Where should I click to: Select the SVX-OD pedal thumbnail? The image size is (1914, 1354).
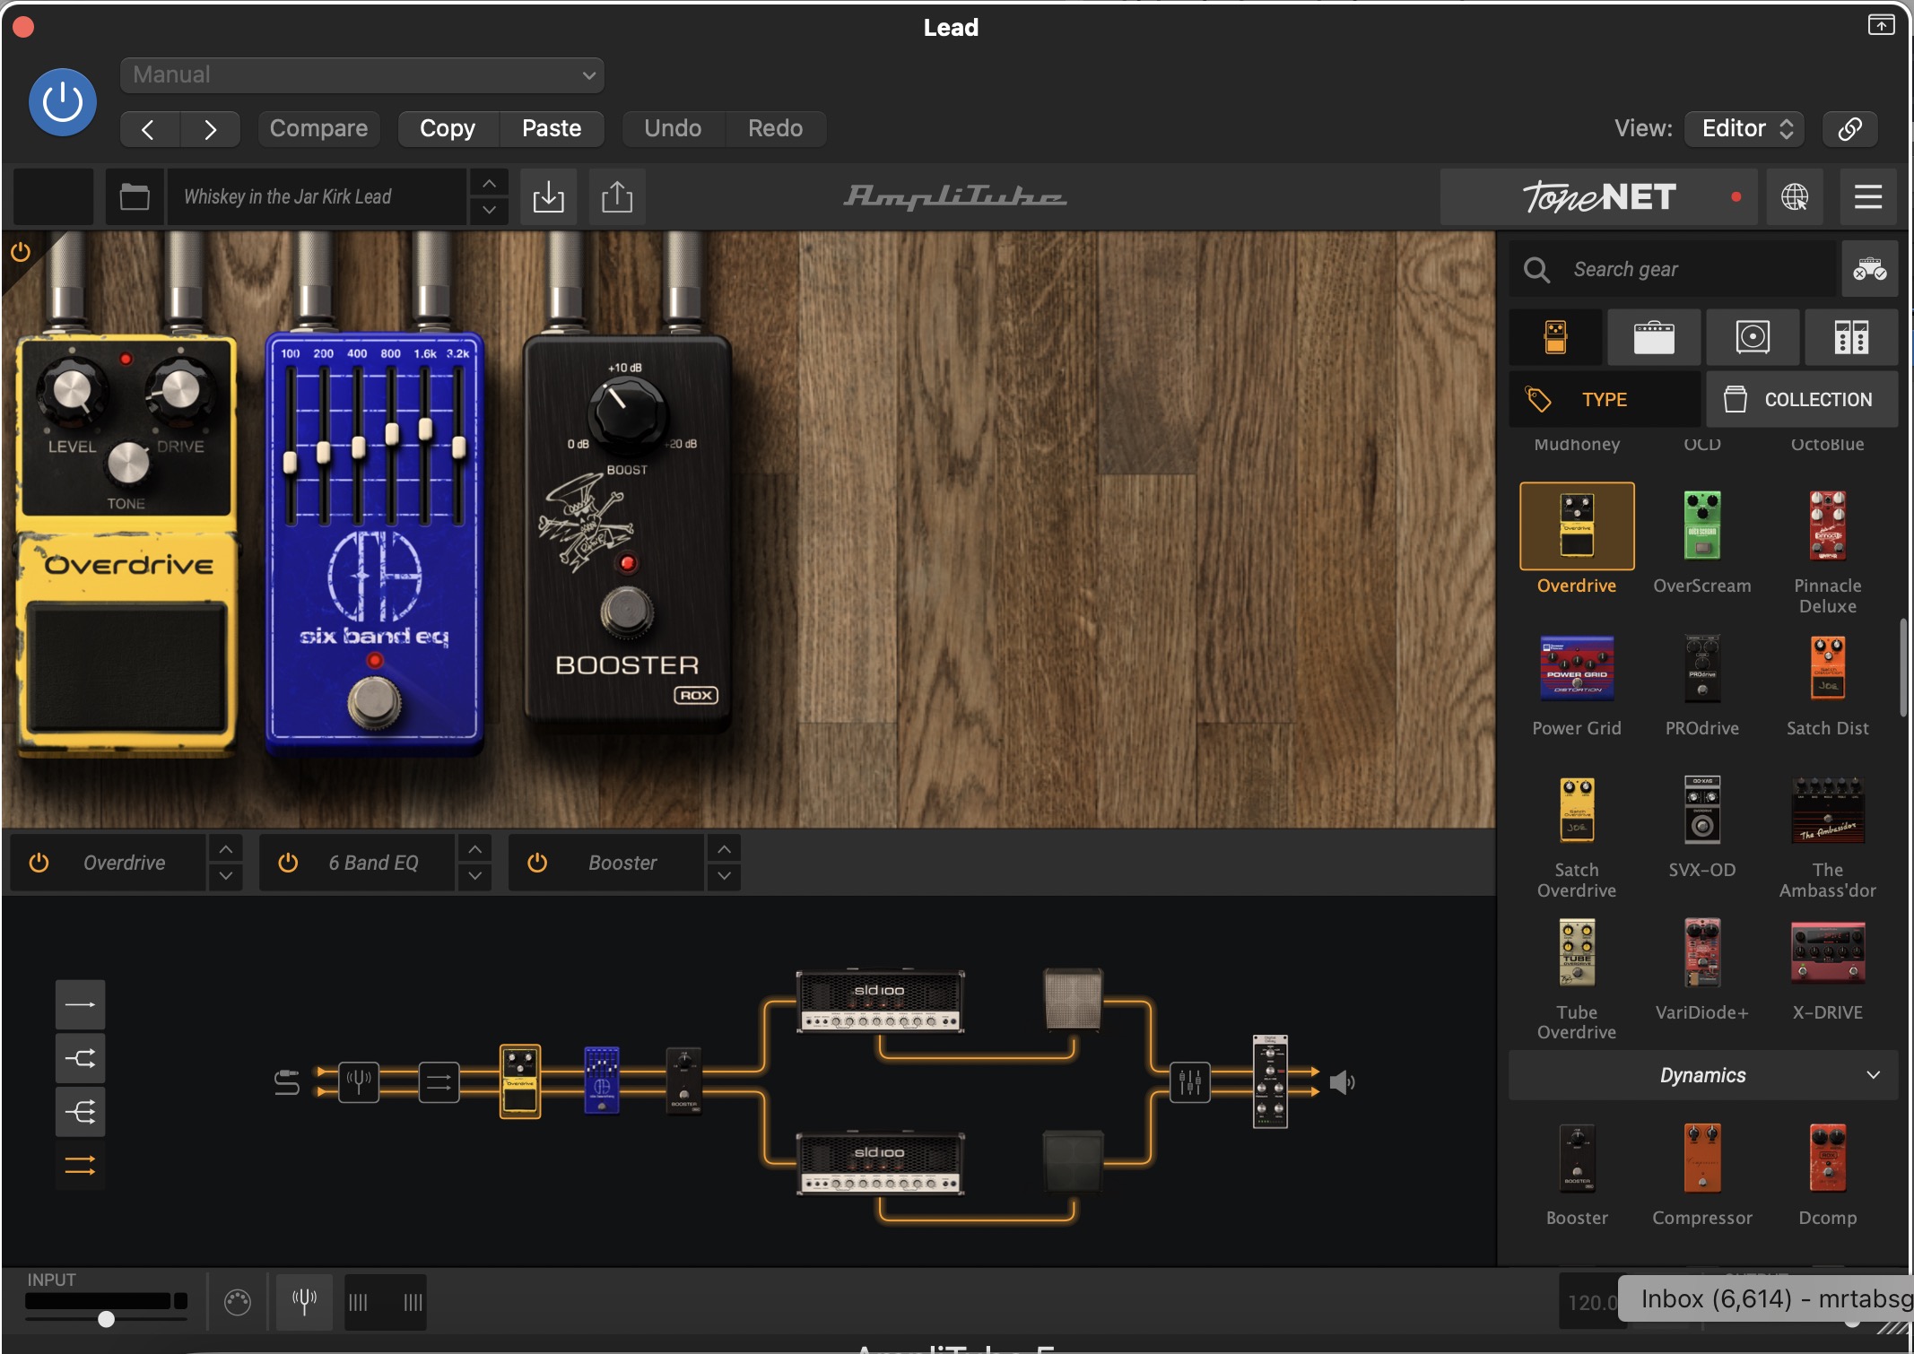point(1701,811)
